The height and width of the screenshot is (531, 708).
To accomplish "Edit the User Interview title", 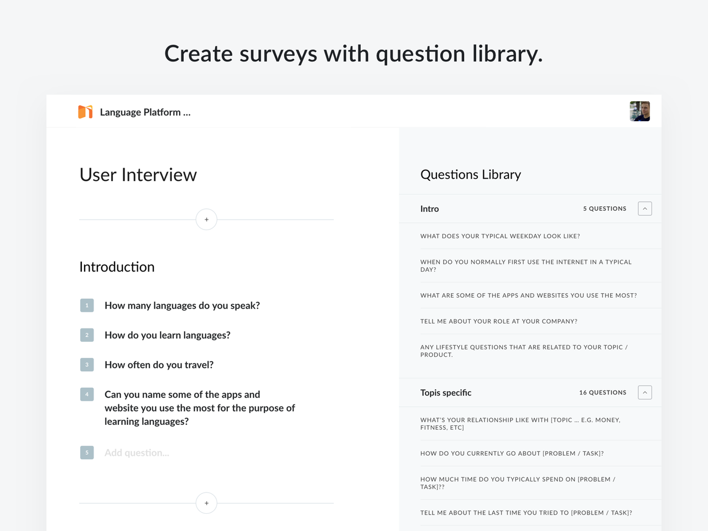I will click(x=138, y=175).
